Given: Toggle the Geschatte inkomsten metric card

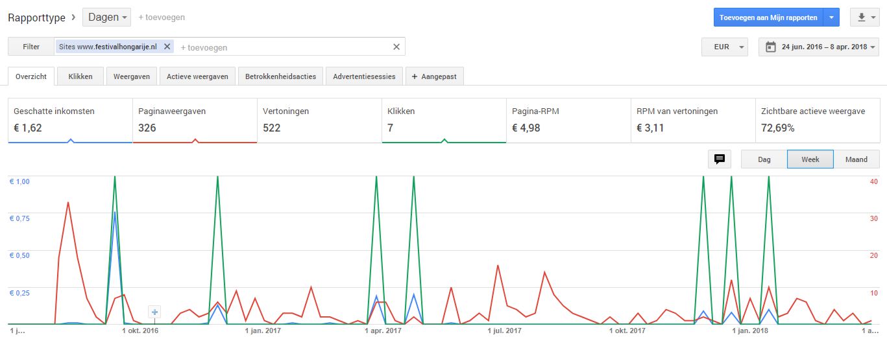Looking at the screenshot, I should tap(70, 121).
